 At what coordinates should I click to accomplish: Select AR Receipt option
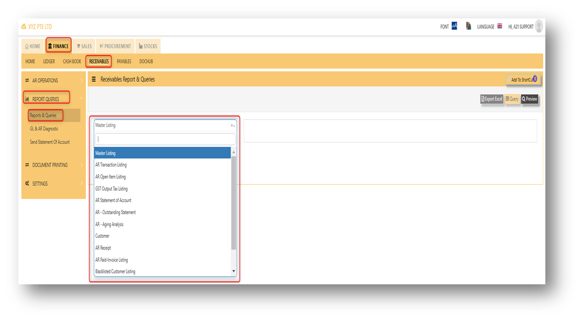[163, 248]
